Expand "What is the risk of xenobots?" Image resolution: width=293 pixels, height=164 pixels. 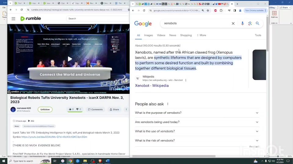click(x=197, y=141)
